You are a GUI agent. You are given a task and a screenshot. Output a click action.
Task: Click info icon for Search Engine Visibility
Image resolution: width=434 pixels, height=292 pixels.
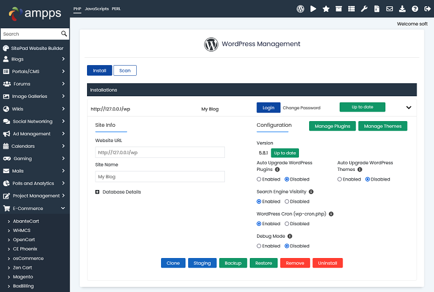tap(311, 192)
